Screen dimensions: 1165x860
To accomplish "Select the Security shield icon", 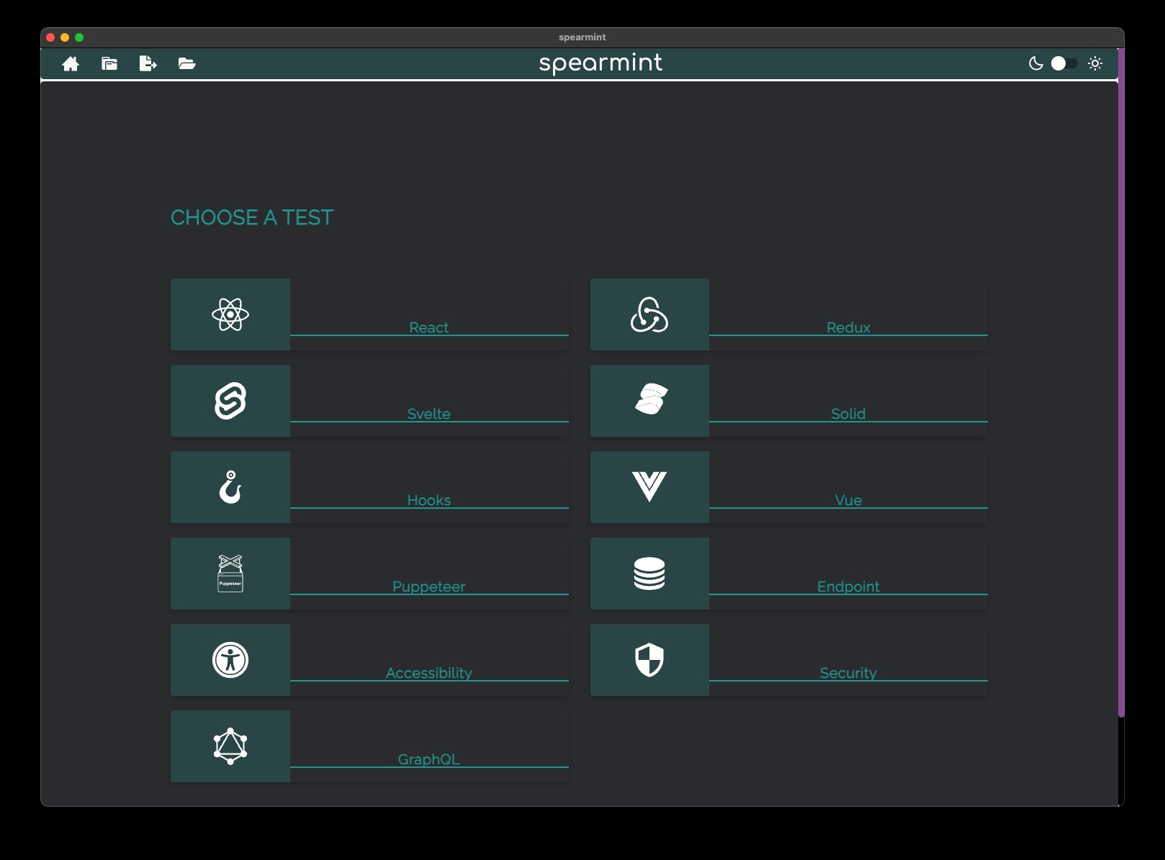I will 649,660.
